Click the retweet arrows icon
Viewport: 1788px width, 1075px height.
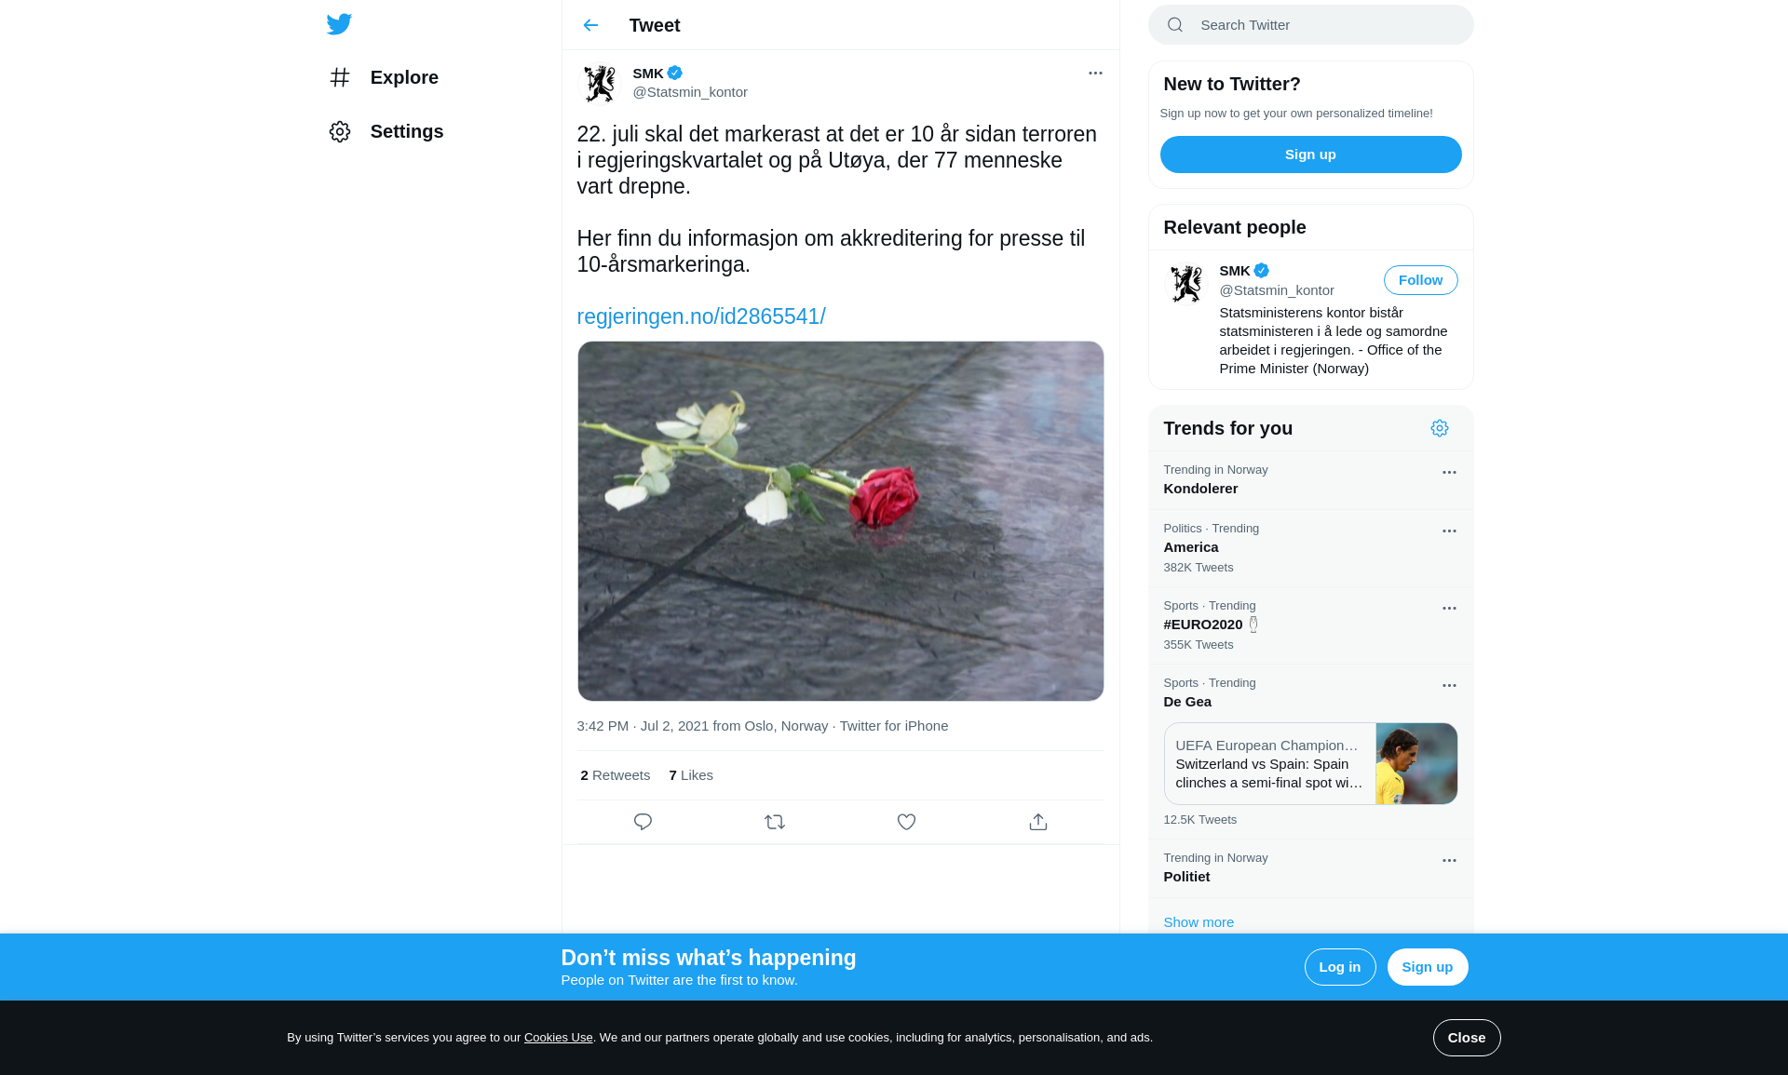775,822
